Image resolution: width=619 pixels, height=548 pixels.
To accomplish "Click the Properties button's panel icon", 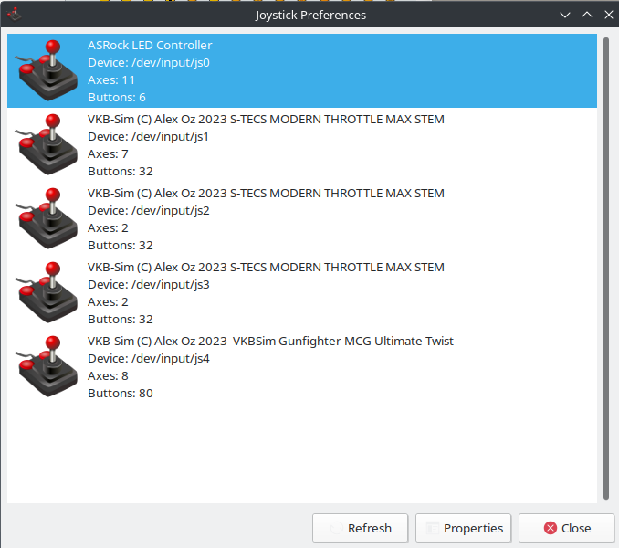I will coord(431,528).
